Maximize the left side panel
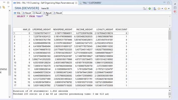 point(8,2)
